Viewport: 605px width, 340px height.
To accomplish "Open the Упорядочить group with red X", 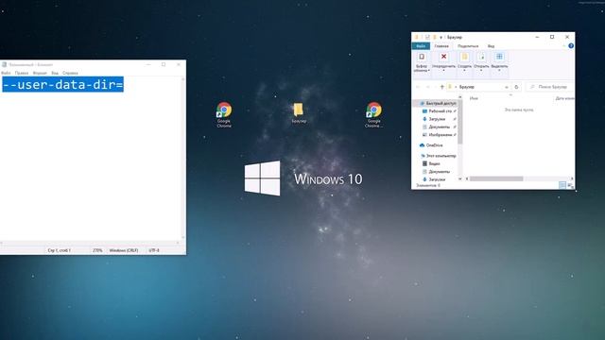I will click(x=443, y=62).
